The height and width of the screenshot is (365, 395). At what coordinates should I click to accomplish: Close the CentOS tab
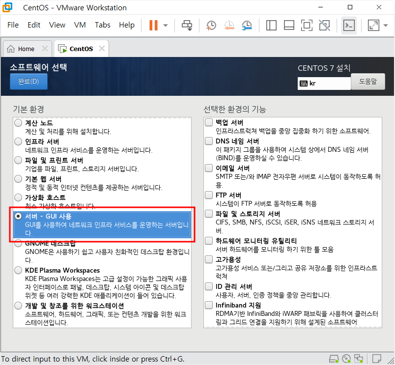[102, 48]
